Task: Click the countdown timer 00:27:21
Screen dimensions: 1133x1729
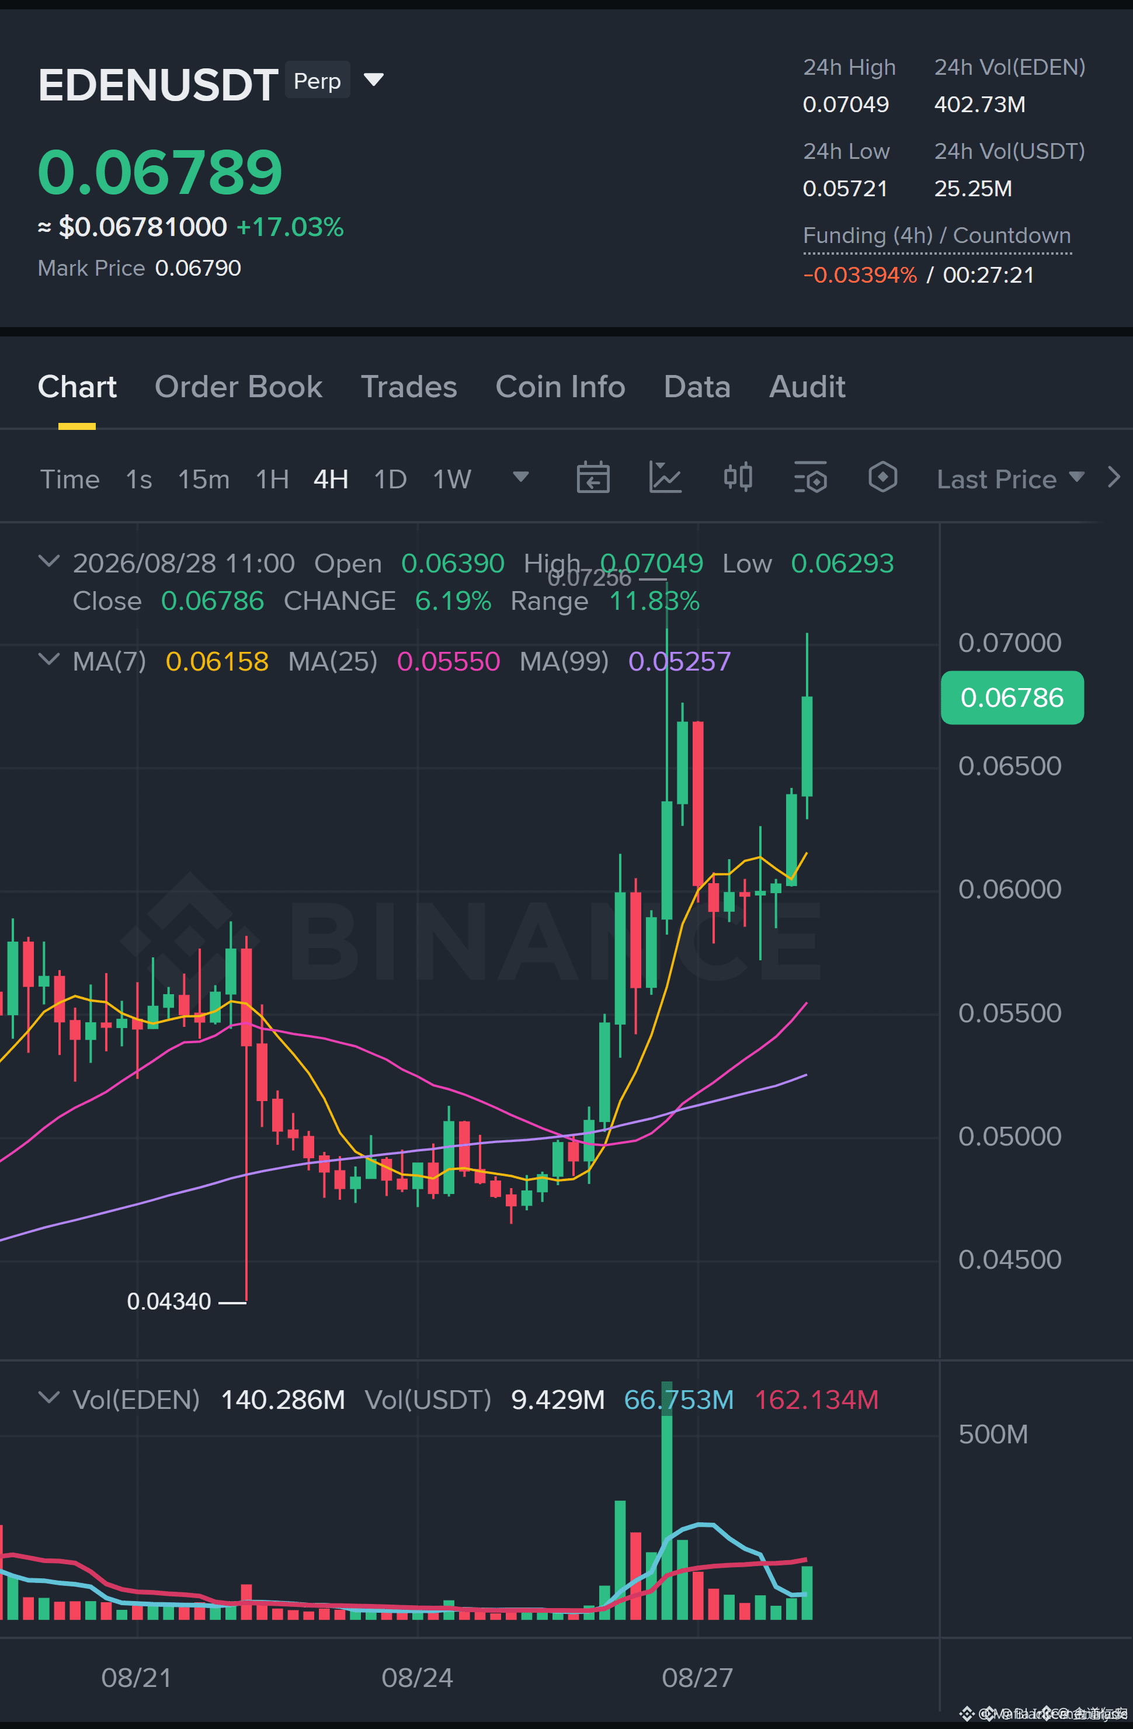Action: 988,275
